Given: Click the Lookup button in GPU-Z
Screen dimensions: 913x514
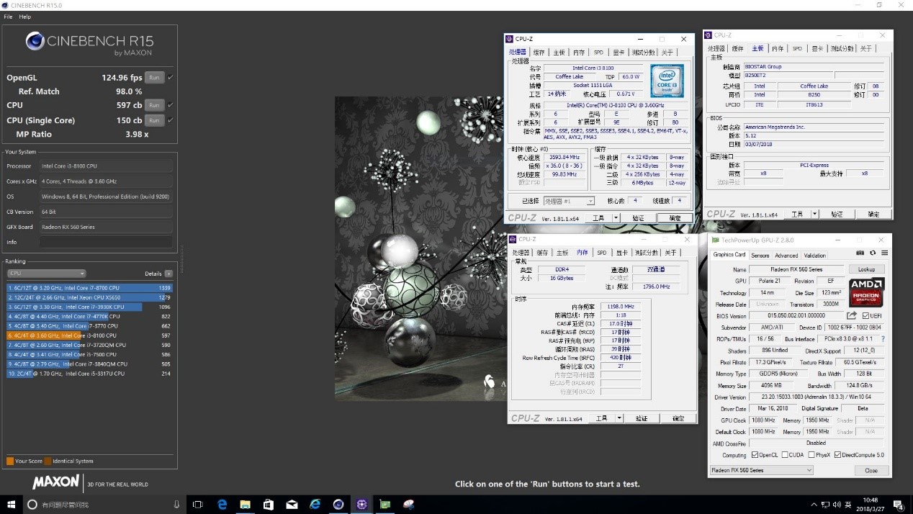Looking at the screenshot, I should point(865,269).
